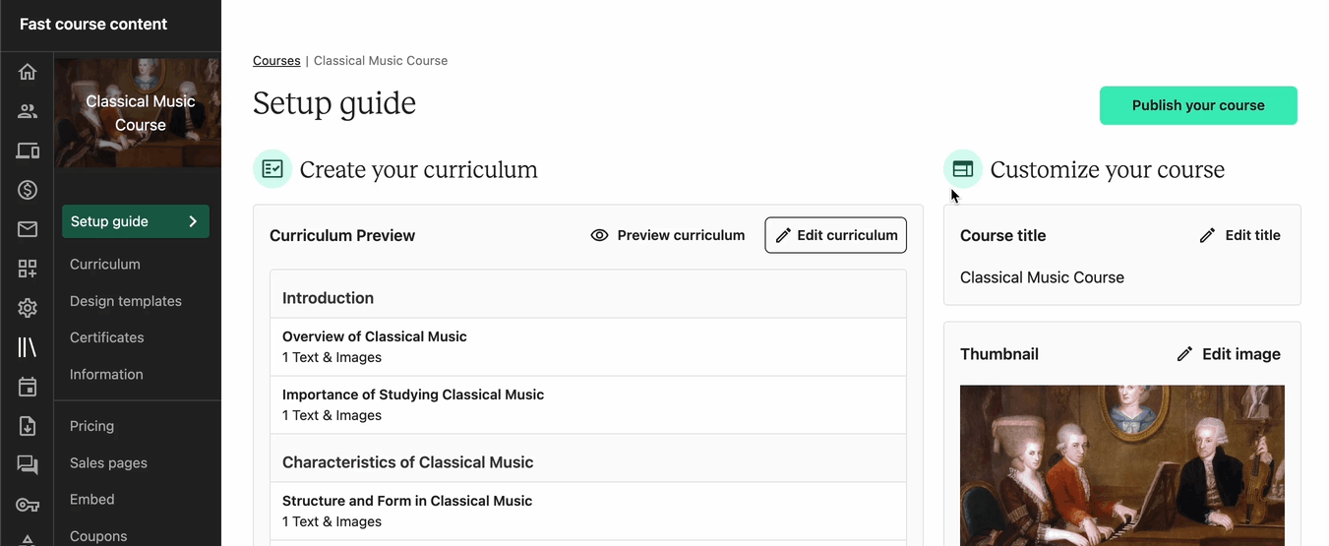Click the course thumbnail painting image
Screen dimensions: 1329x546
tap(1122, 465)
